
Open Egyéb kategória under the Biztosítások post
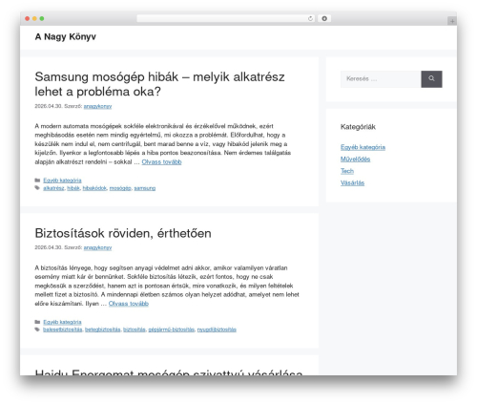pyautogui.click(x=62, y=322)
